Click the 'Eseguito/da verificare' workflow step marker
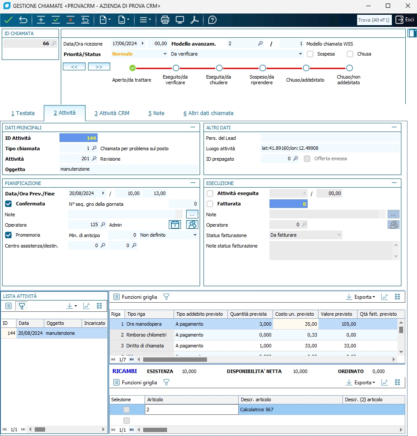This screenshot has width=417, height=436. click(x=176, y=68)
